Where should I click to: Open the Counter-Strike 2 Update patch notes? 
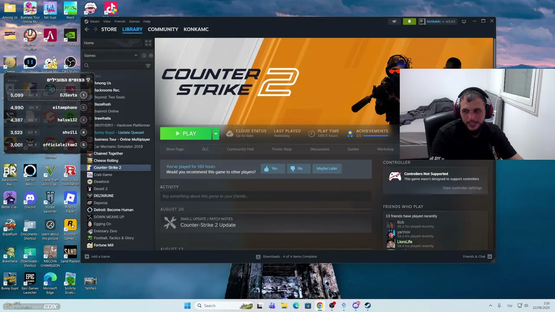point(208,225)
